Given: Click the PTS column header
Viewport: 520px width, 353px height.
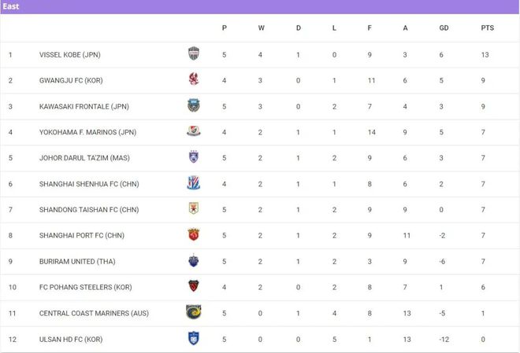Looking at the screenshot, I should click(x=487, y=28).
